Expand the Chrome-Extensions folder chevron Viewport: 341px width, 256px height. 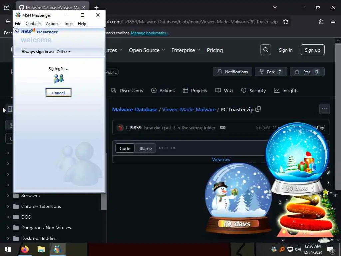(x=8, y=206)
